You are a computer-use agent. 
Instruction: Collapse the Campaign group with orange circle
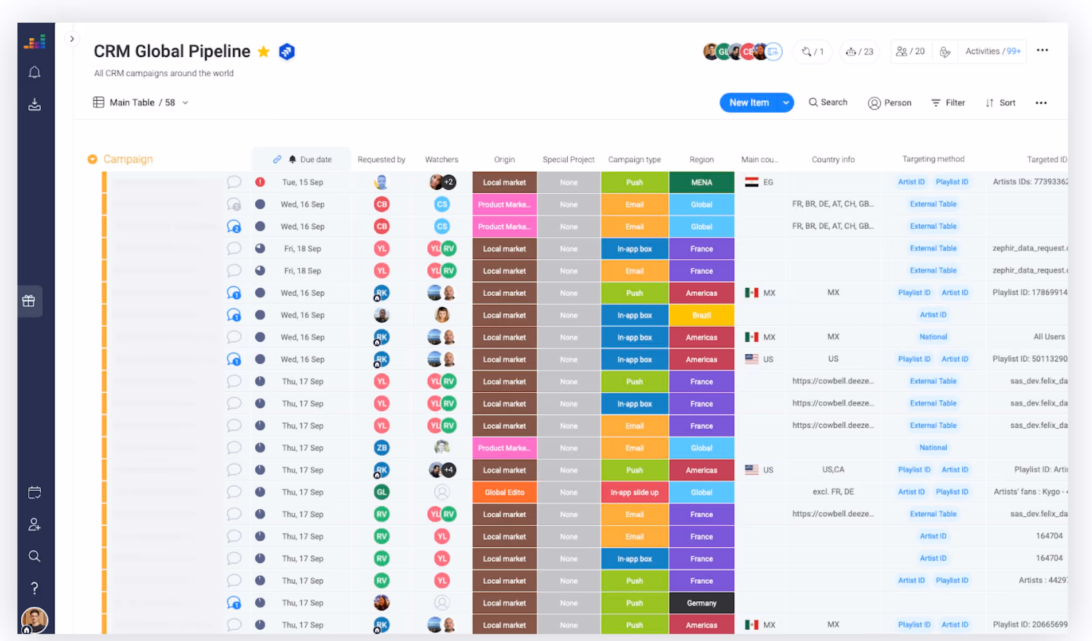click(x=92, y=159)
